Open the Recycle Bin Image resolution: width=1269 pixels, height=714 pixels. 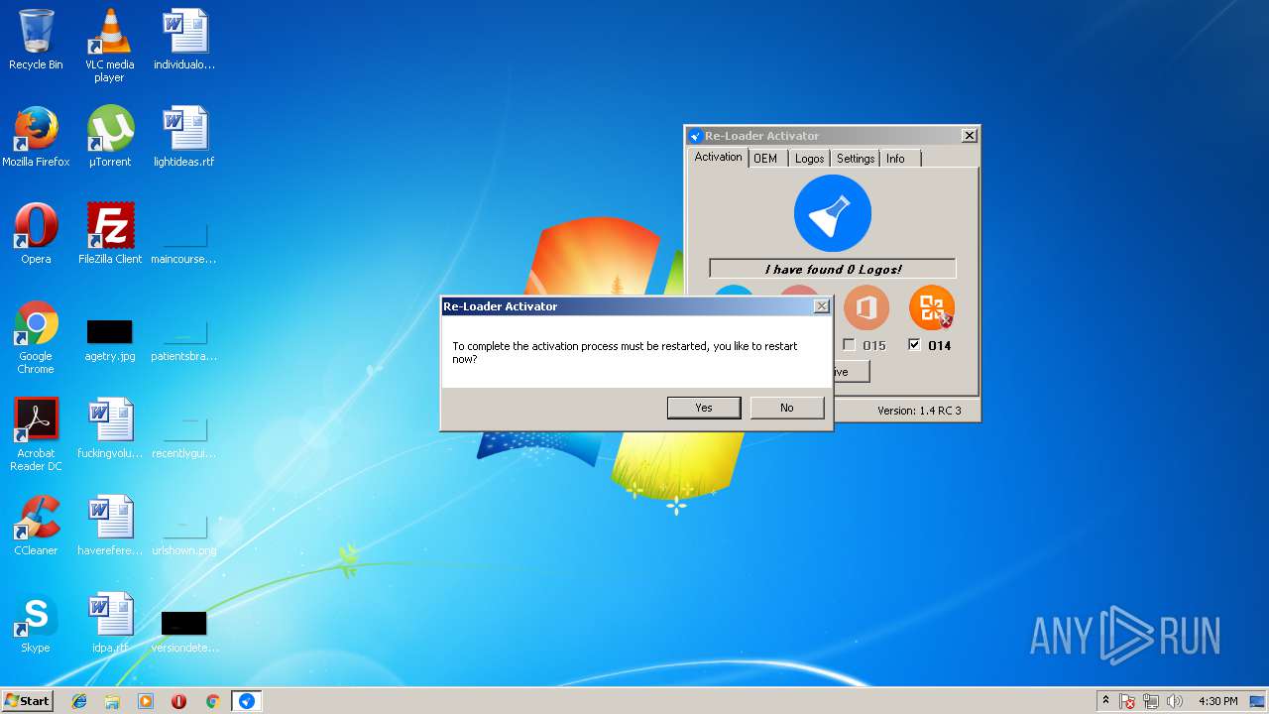pos(36,40)
